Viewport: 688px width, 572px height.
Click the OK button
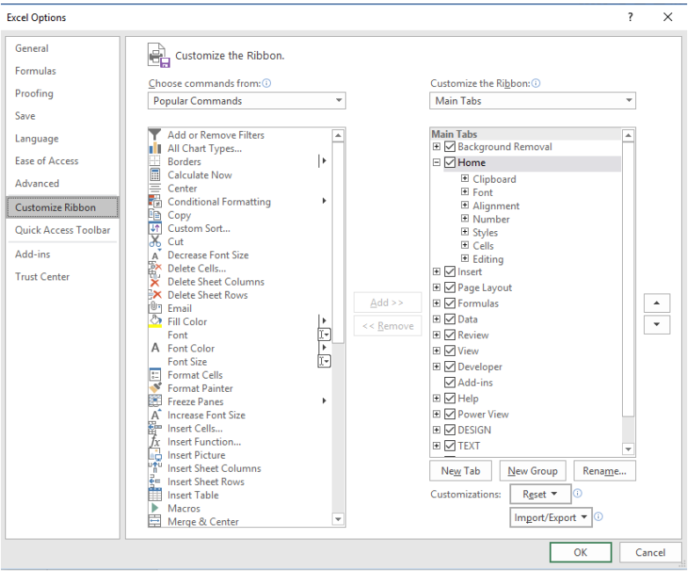coord(581,553)
